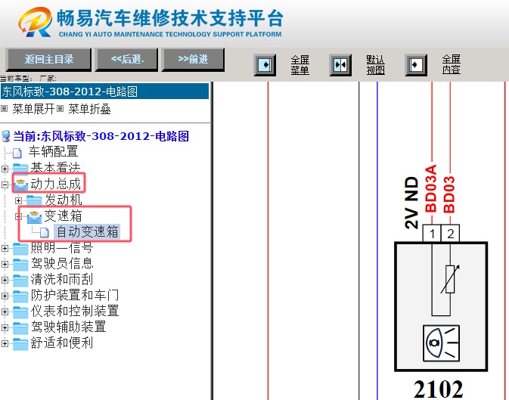This screenshot has width=509, height=400.
Task: Click connector pin 1 on component 2102
Action: [x=432, y=234]
